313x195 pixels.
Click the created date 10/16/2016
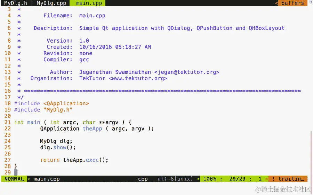coord(95,47)
